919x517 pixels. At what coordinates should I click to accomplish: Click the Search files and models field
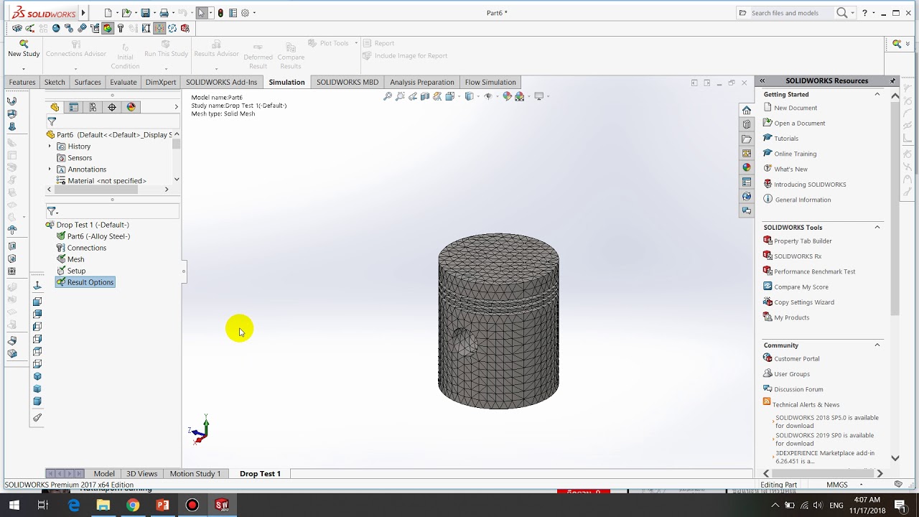(x=792, y=13)
